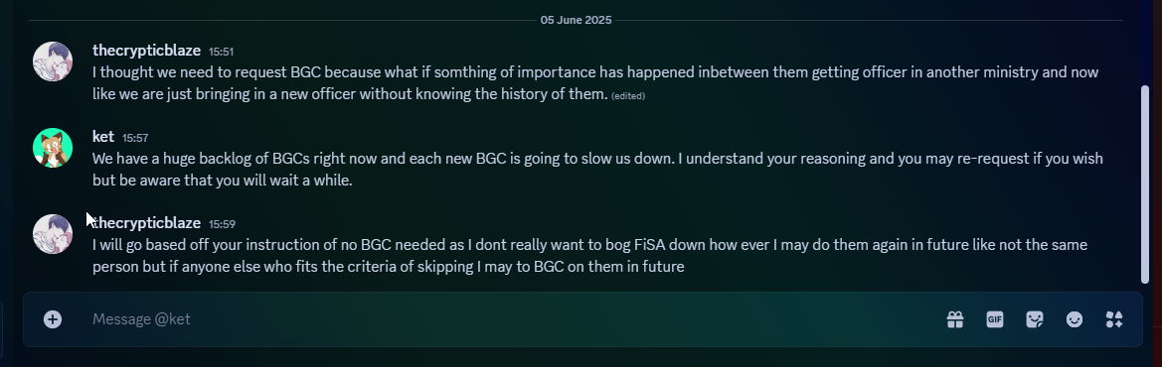This screenshot has width=1162, height=367.
Task: Click thecrypticblaze avatar at 15:51 message
Action: click(53, 61)
